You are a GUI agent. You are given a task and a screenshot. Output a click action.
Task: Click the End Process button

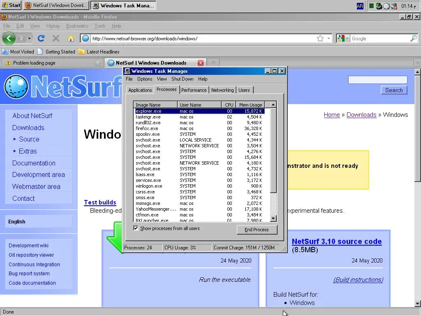257,230
